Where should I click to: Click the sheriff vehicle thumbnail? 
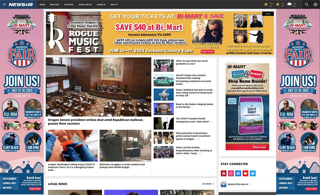click(164, 80)
